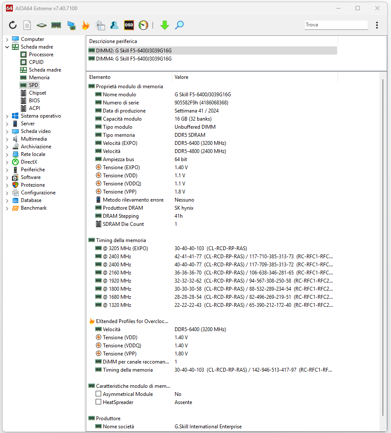This screenshot has height=433, width=391.
Task: Expand the Periferiche tree node
Action: pyautogui.click(x=7, y=170)
